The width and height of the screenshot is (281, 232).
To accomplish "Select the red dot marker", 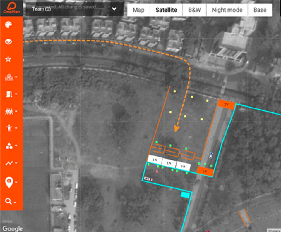I will click(157, 172).
